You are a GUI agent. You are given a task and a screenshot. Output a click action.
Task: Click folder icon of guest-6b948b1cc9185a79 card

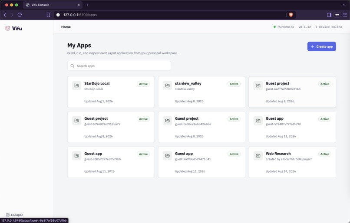point(76,121)
